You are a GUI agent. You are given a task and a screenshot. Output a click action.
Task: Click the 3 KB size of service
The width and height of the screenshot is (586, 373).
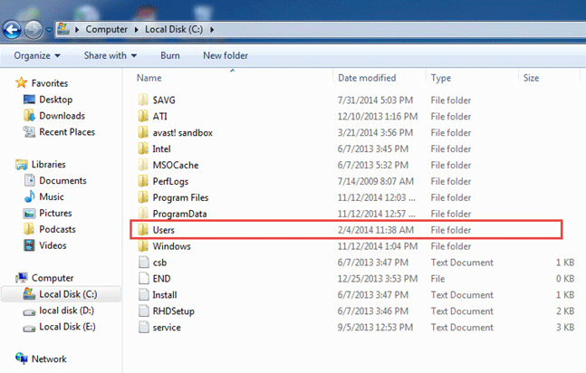[565, 328]
